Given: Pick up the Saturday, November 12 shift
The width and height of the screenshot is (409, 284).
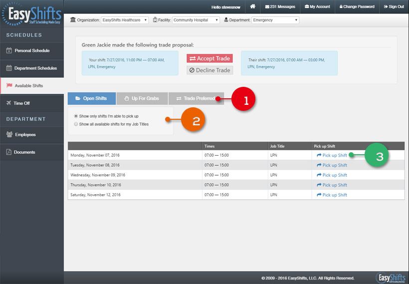Looking at the screenshot, I should [x=332, y=195].
